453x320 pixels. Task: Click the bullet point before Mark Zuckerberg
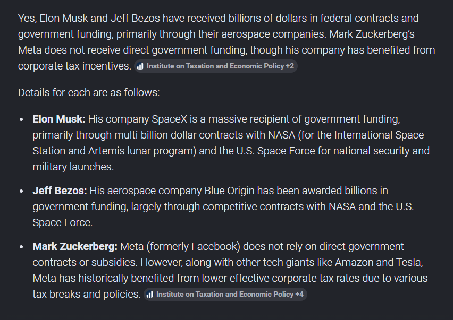coord(21,247)
